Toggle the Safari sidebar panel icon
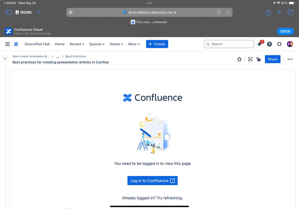 9,12
